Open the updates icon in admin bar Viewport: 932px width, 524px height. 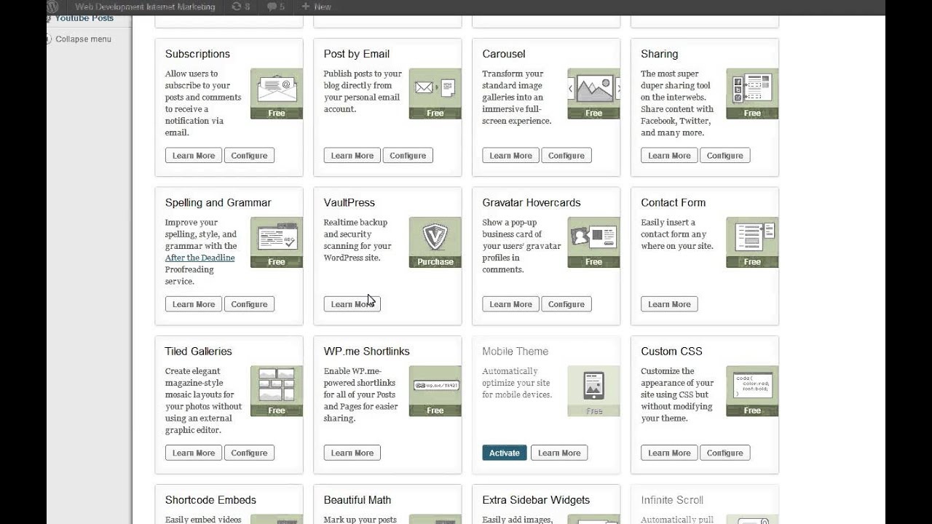click(x=240, y=7)
